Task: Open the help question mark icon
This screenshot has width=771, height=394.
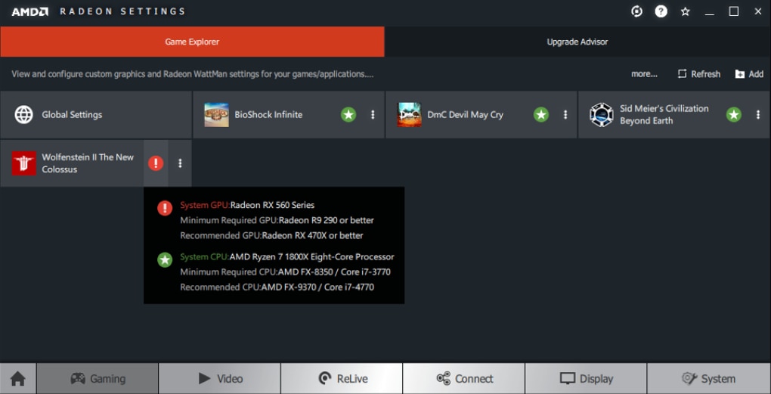Action: tap(661, 11)
